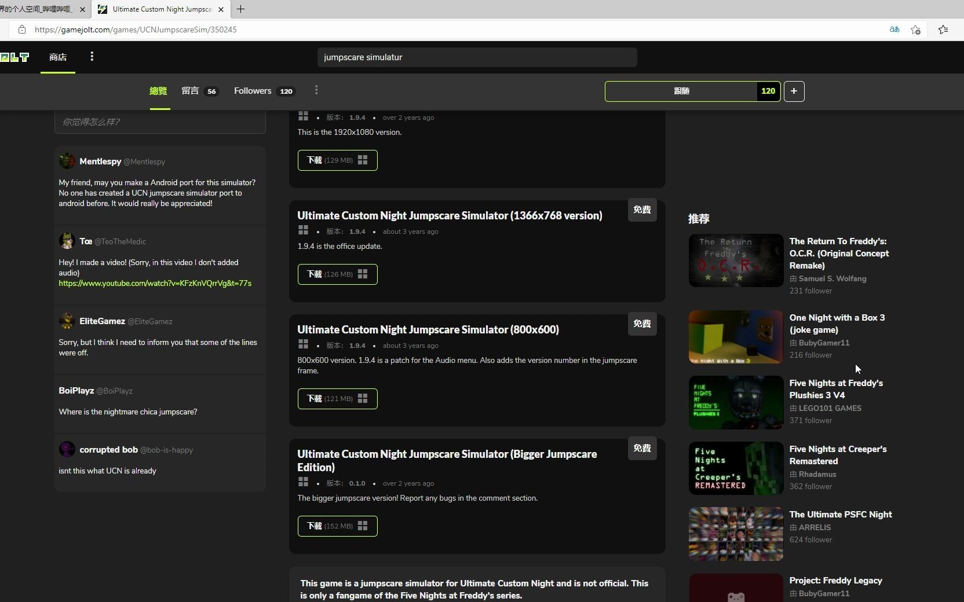This screenshot has width=964, height=602.
Task: Open Five Nights at Freddy's Plushies 3 thumbnail
Action: [736, 402]
